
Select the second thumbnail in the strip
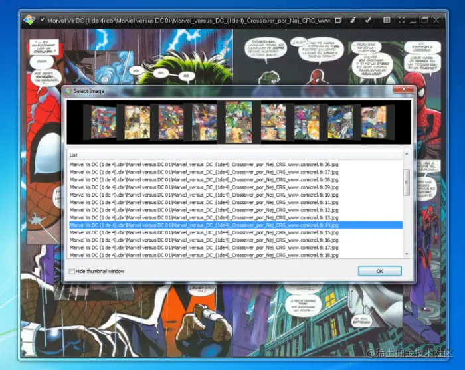[x=137, y=122]
